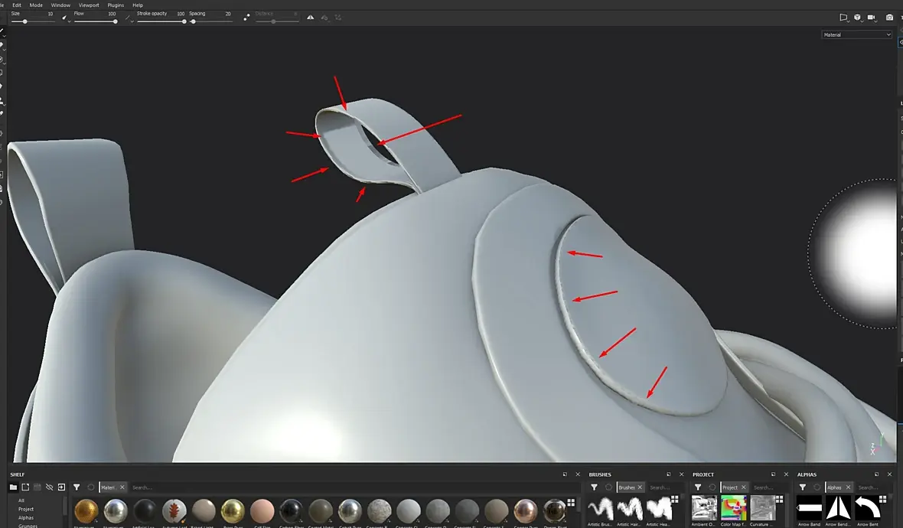
Task: Toggle the lazy mouse icon beside Spacing
Action: click(246, 18)
